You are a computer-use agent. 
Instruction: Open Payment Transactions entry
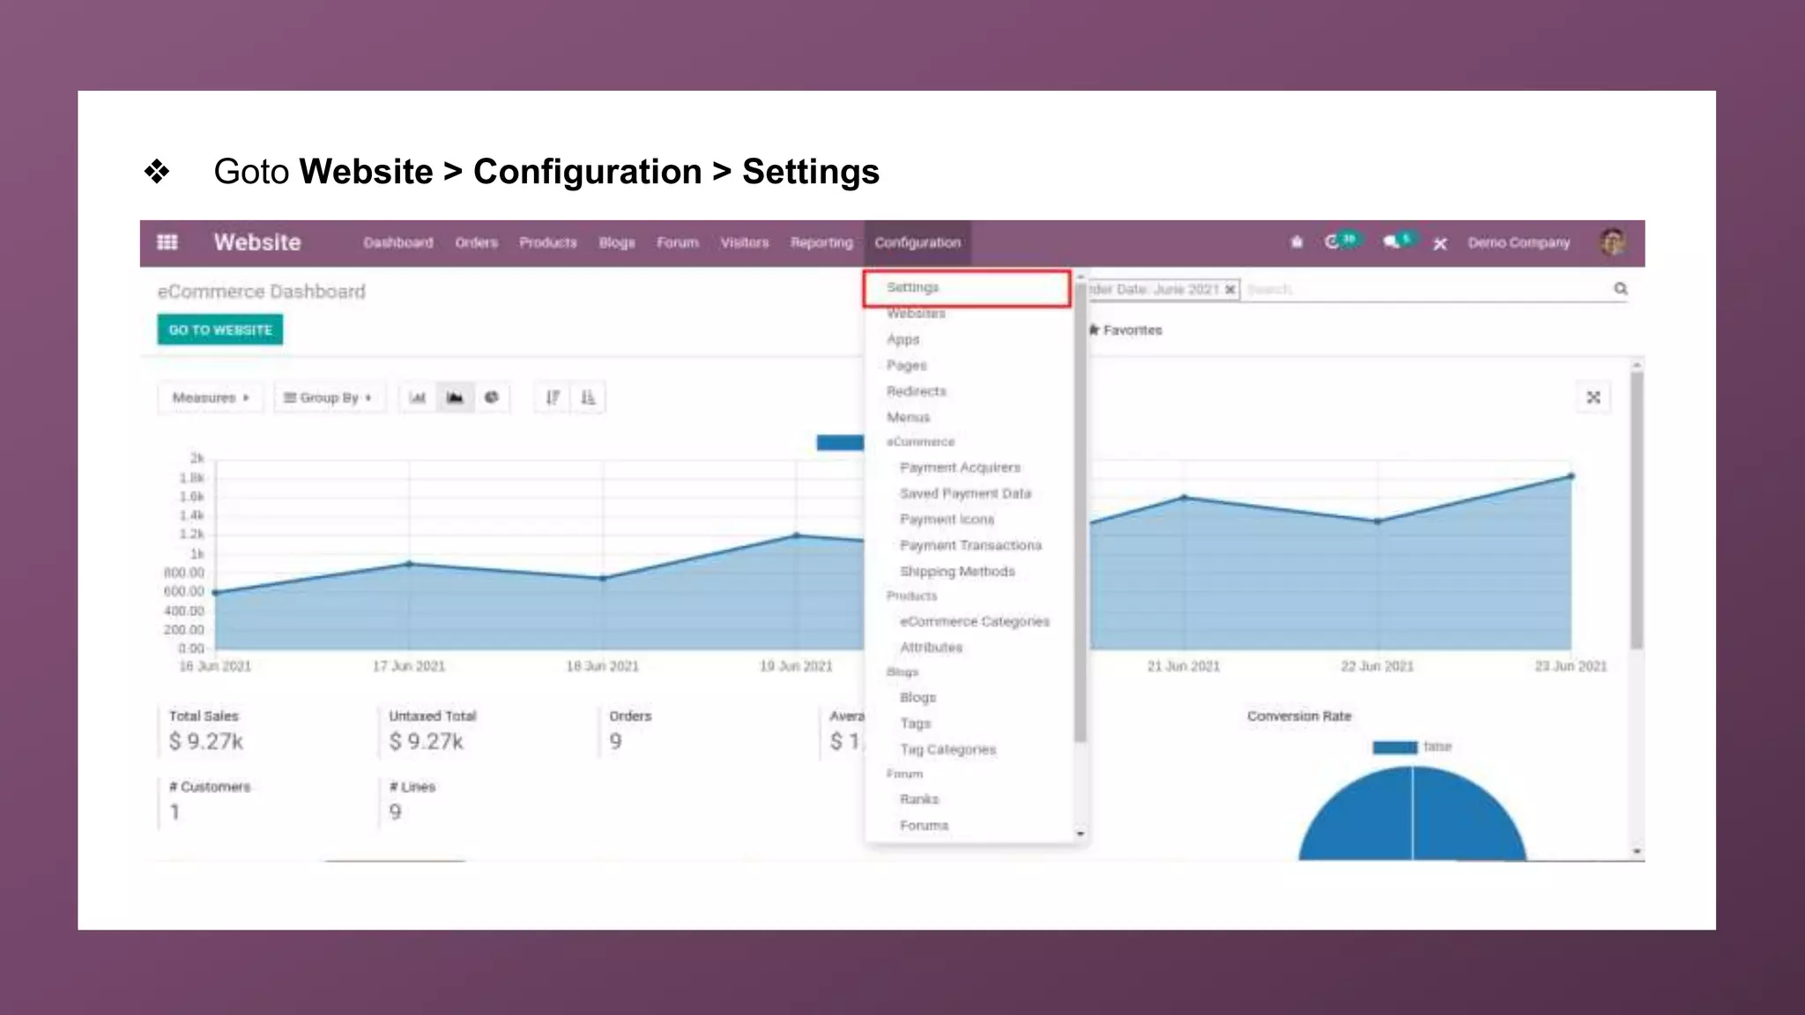970,545
